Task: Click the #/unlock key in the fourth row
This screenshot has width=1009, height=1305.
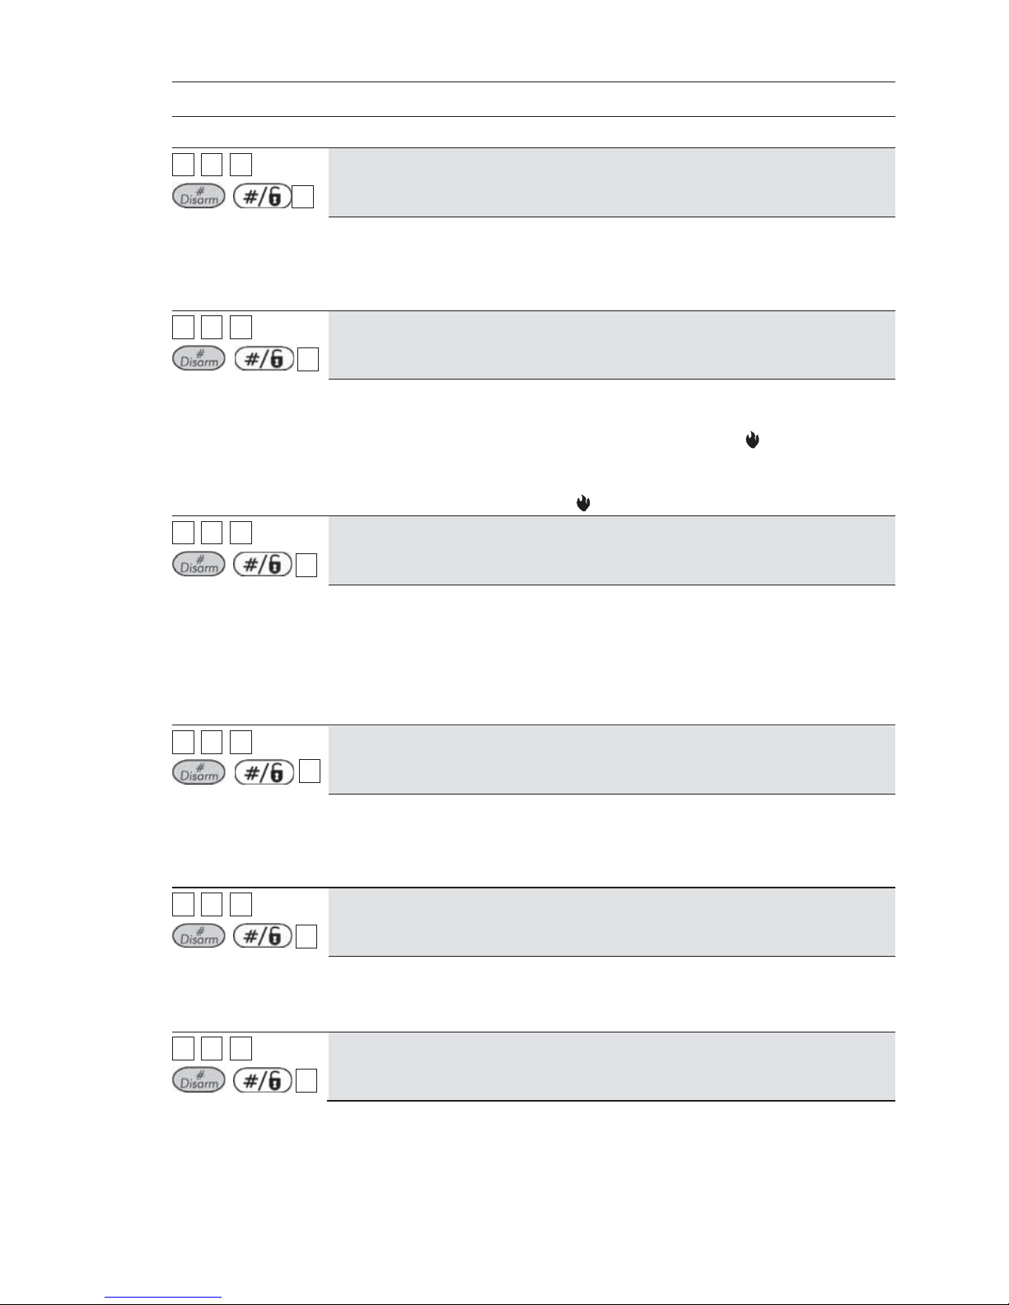Action: pyautogui.click(x=263, y=772)
